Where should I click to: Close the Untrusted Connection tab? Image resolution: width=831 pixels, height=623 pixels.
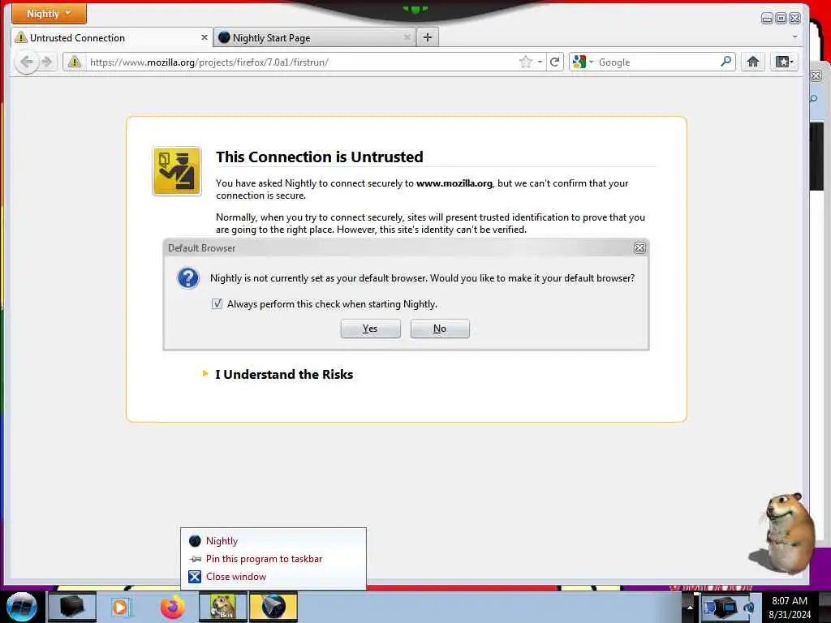[204, 37]
